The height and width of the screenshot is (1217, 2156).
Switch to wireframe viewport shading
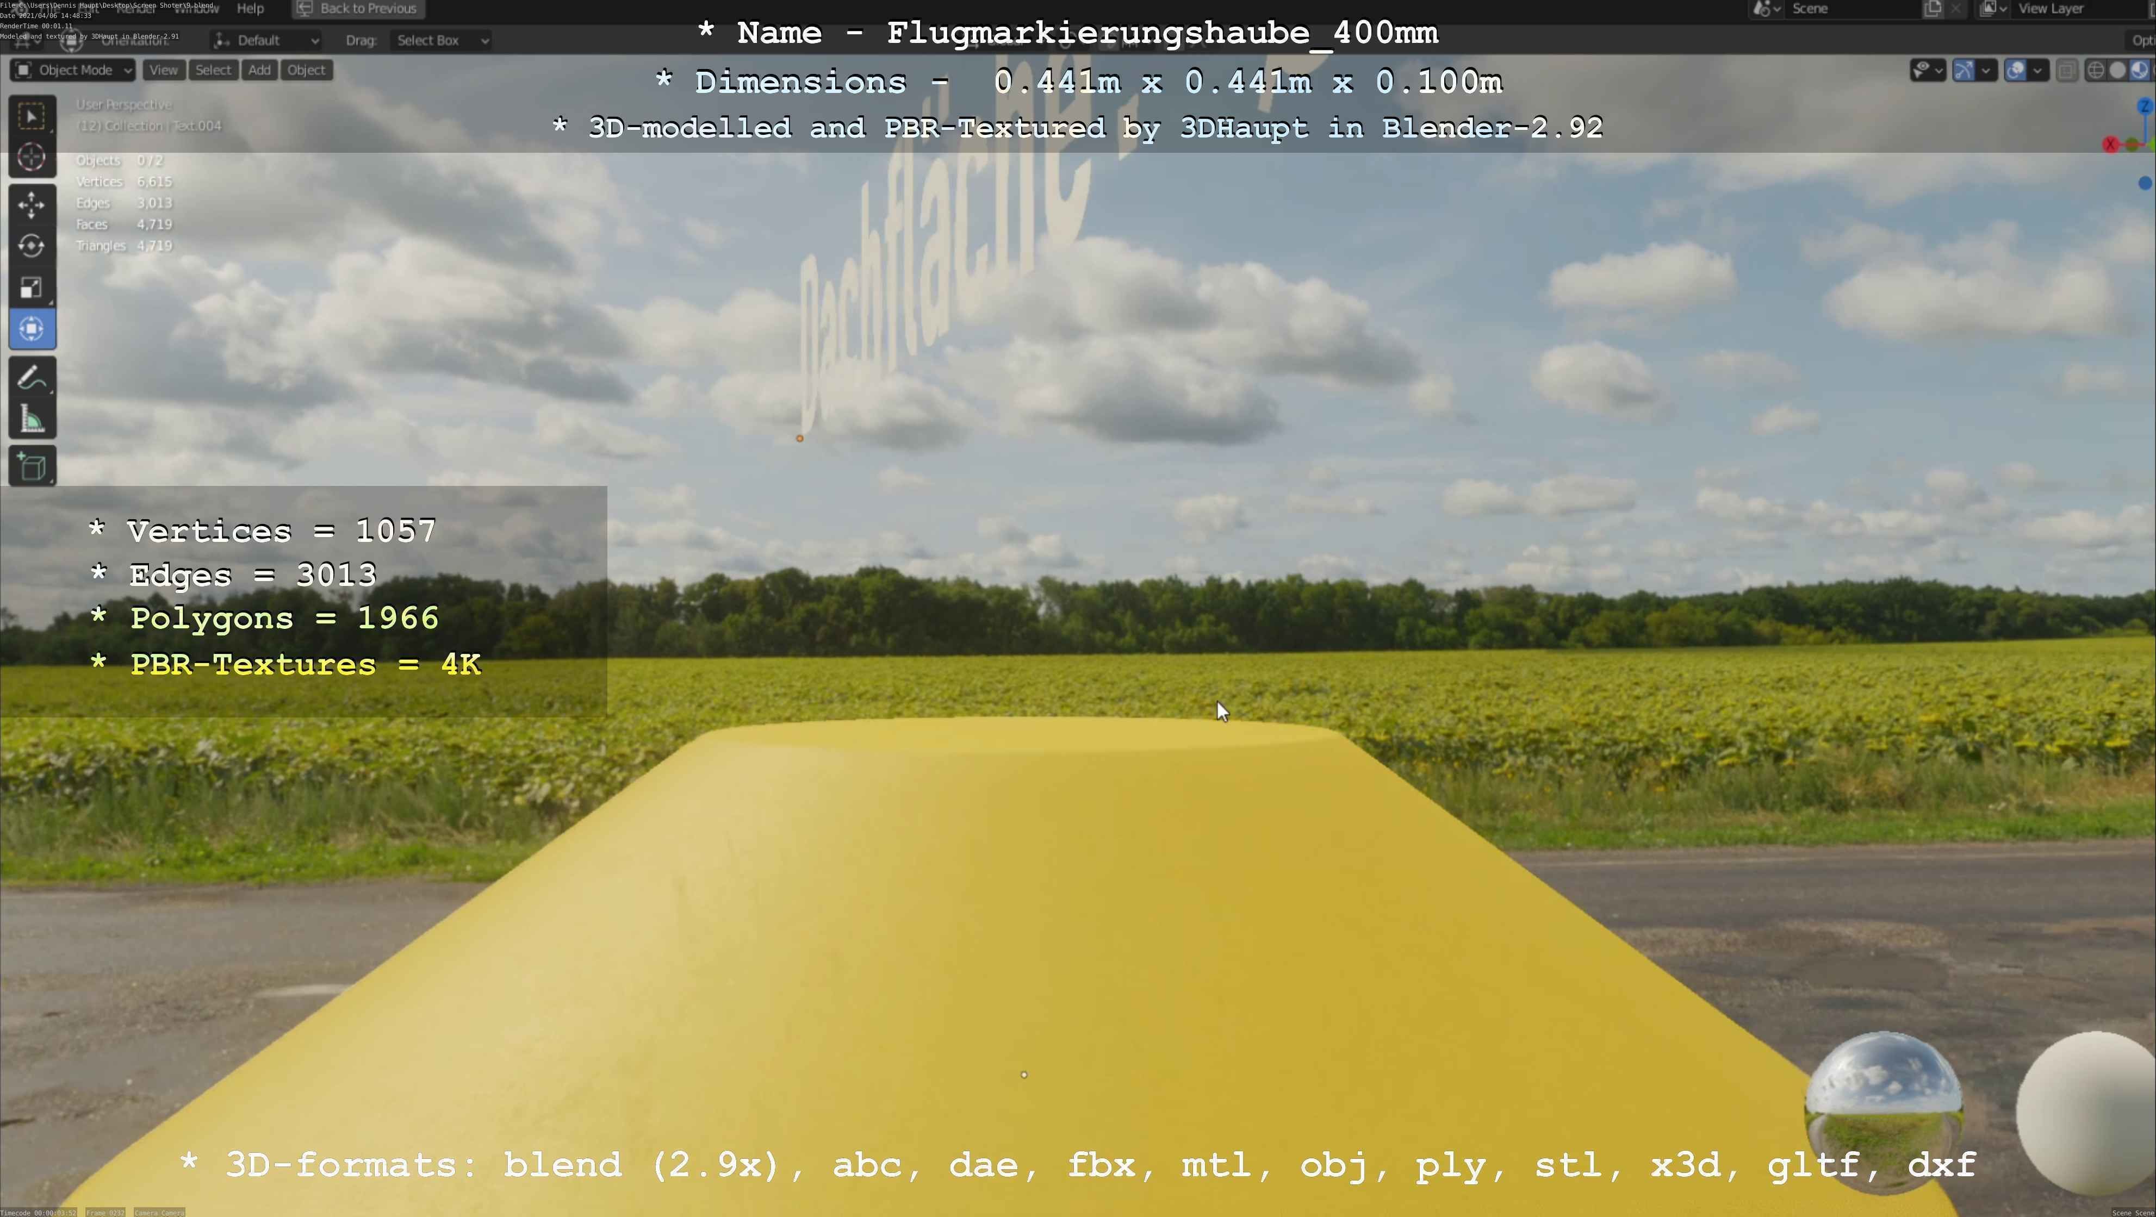click(x=2096, y=70)
